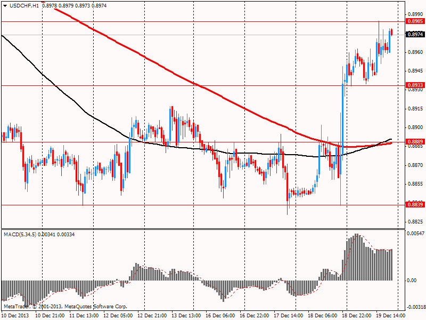Image resolution: width=426 pixels, height=320 pixels.
Task: Click the 0.00547 MACD scale value
Action: coord(416,234)
